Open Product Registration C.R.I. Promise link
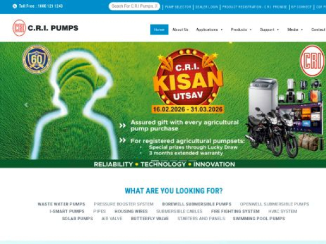The width and height of the screenshot is (326, 244). (x=254, y=7)
